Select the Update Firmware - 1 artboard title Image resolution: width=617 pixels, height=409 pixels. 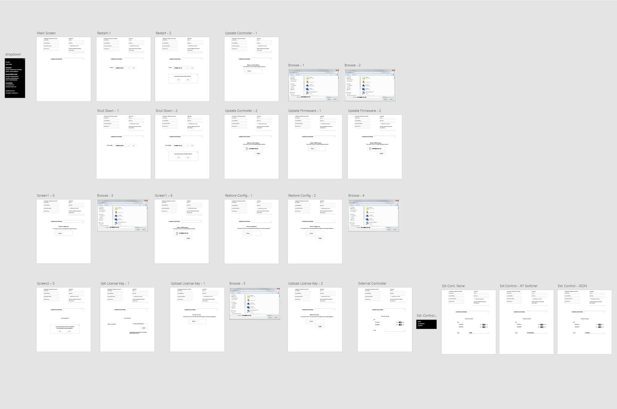304,111
